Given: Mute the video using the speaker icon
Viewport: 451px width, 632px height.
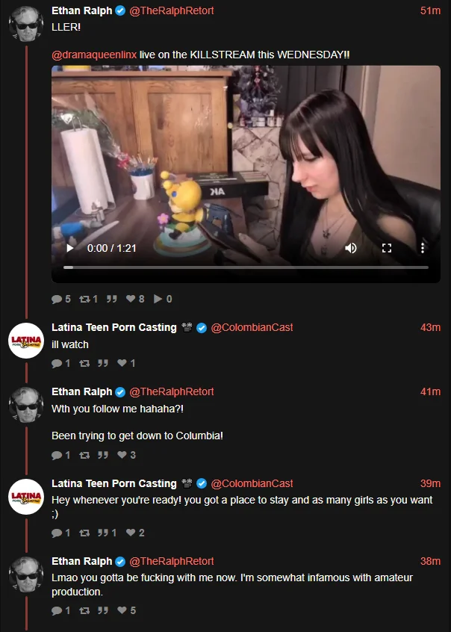Looking at the screenshot, I should (x=351, y=248).
